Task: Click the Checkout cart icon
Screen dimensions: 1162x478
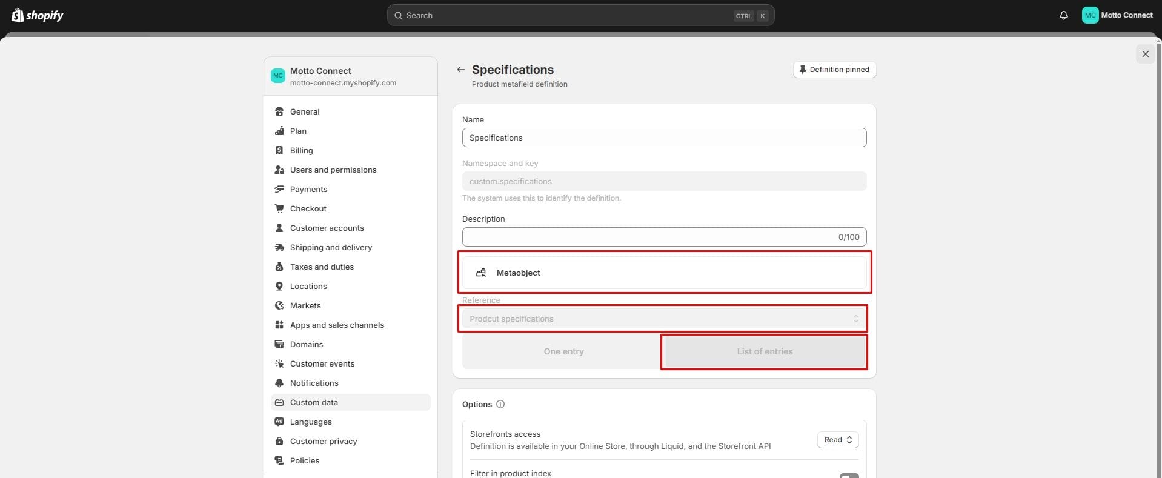Action: [x=279, y=208]
